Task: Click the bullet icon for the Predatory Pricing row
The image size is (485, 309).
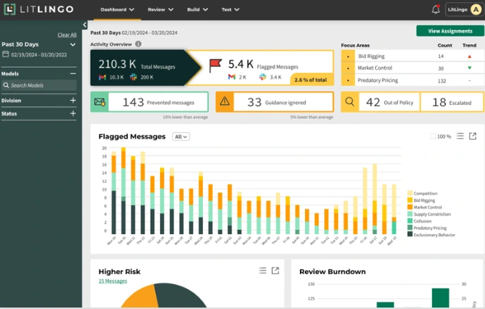Action: (349, 81)
